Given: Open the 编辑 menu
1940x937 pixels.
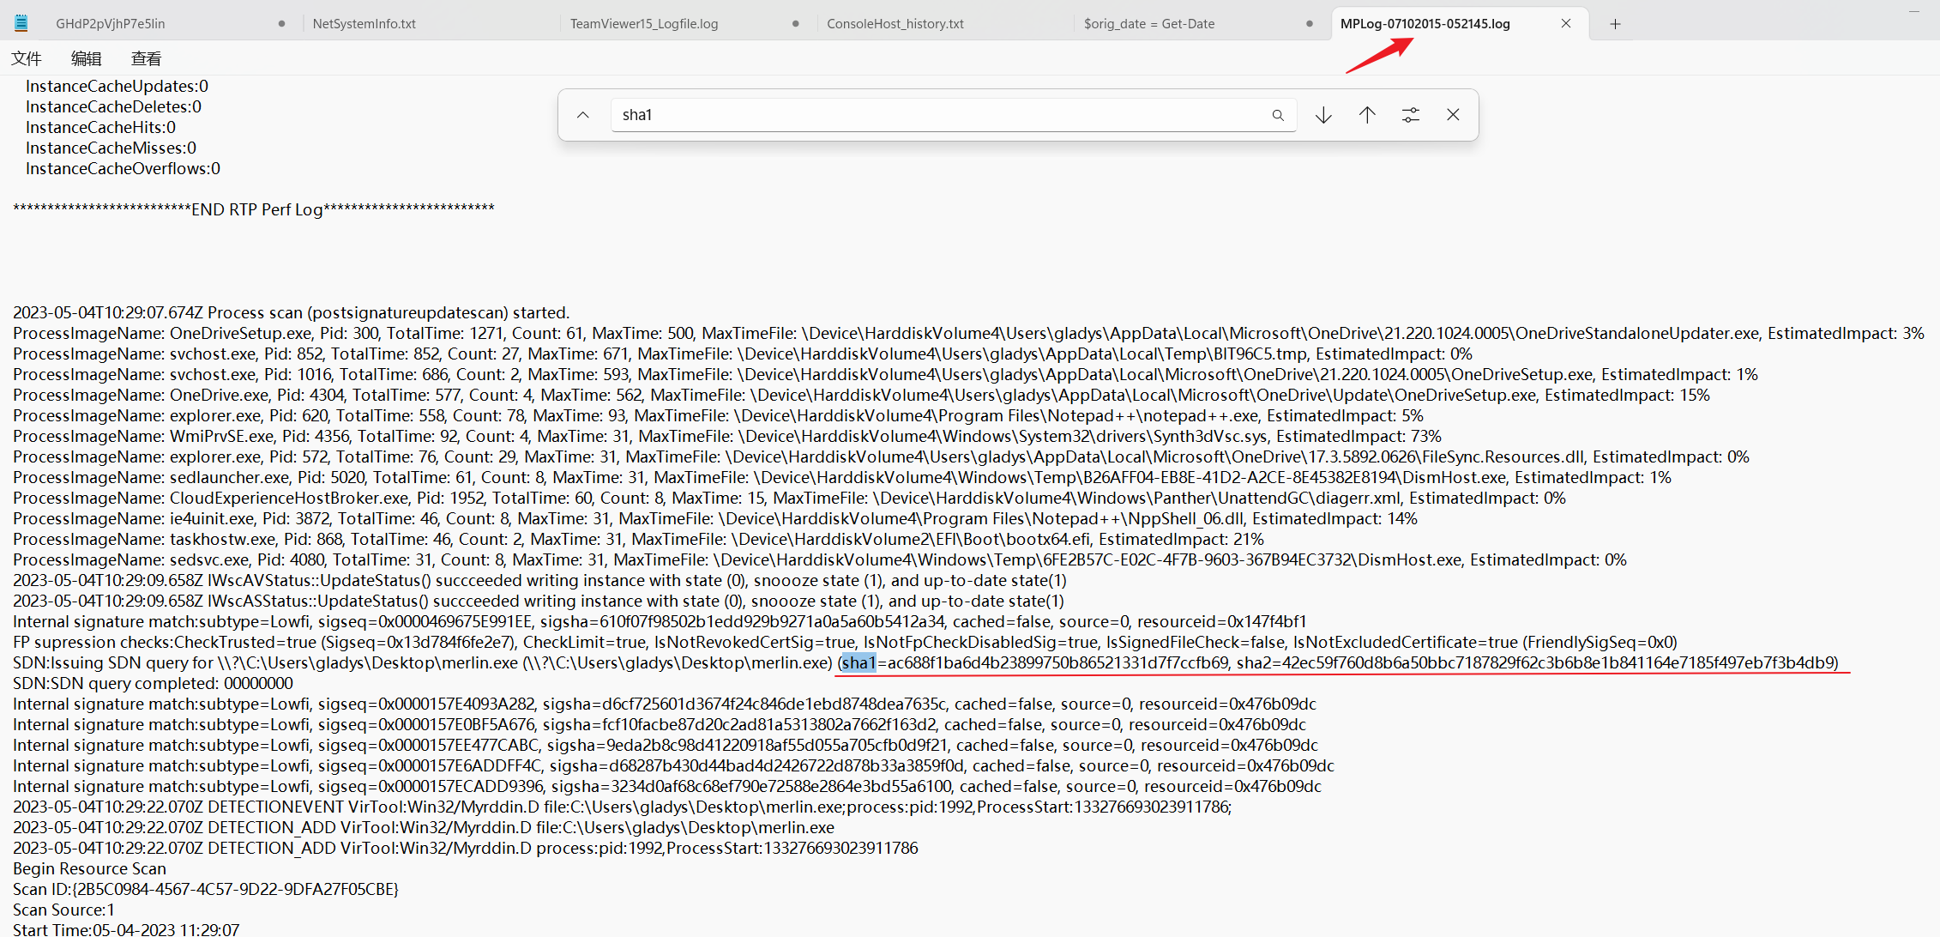Looking at the screenshot, I should [86, 58].
